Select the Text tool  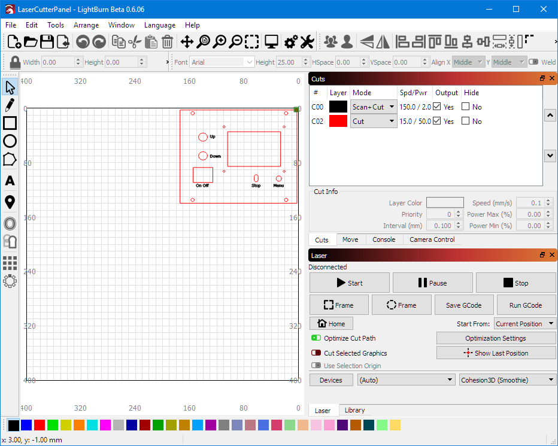tap(10, 181)
